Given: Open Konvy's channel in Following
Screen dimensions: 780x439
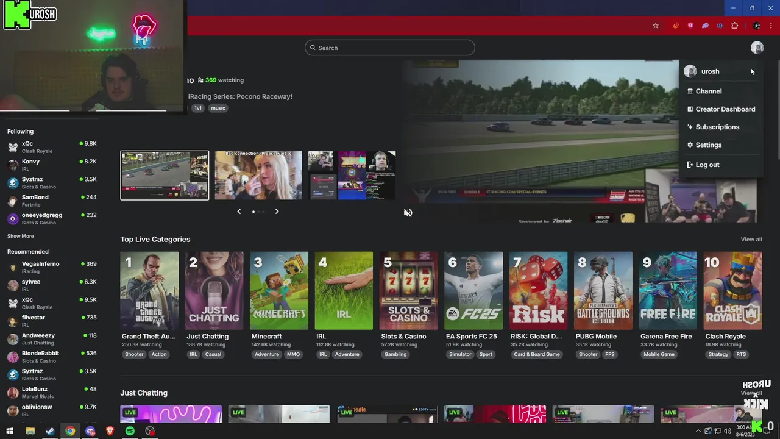Looking at the screenshot, I should [52, 165].
